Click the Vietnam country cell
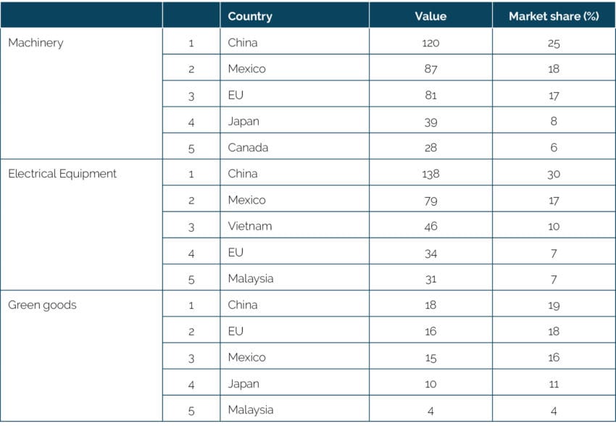 coord(250,226)
